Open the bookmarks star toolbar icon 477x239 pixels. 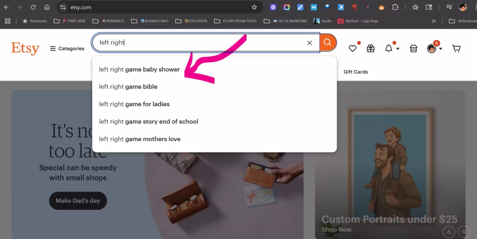coord(415,7)
